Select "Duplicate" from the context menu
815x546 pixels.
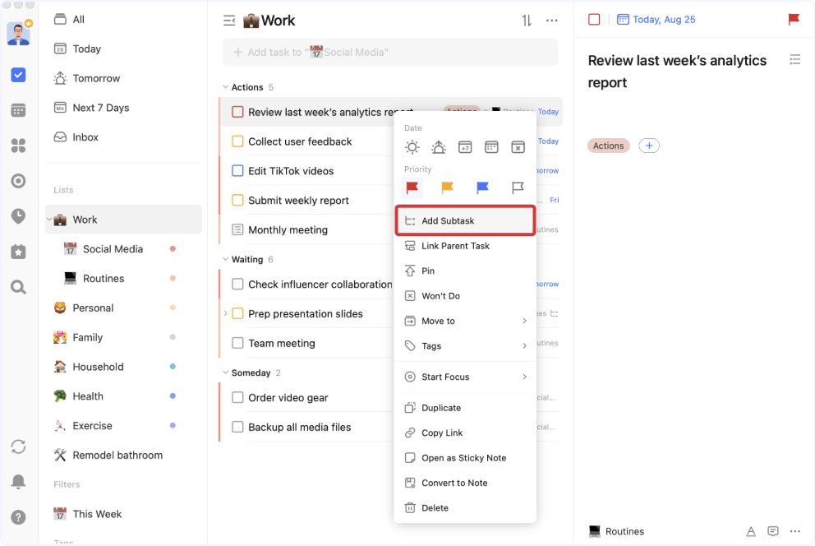(443, 407)
